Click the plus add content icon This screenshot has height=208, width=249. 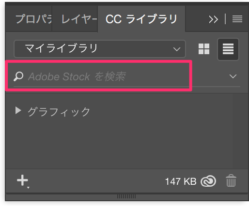pos(22,180)
